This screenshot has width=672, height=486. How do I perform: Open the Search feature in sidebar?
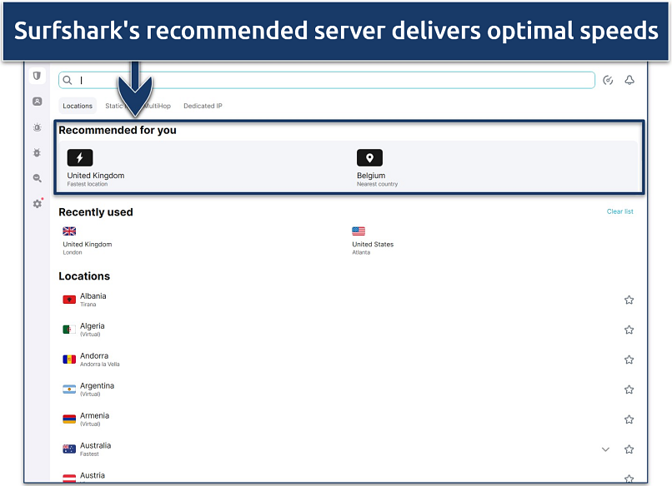point(37,178)
